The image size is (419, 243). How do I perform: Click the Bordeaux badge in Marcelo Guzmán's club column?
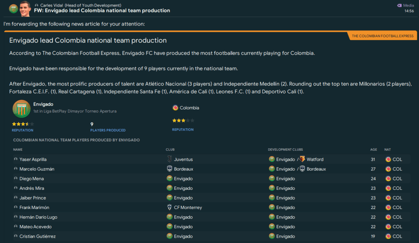[x=170, y=169]
